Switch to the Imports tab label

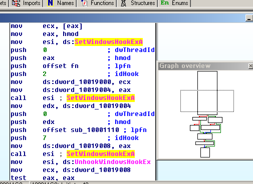[x=32, y=3]
